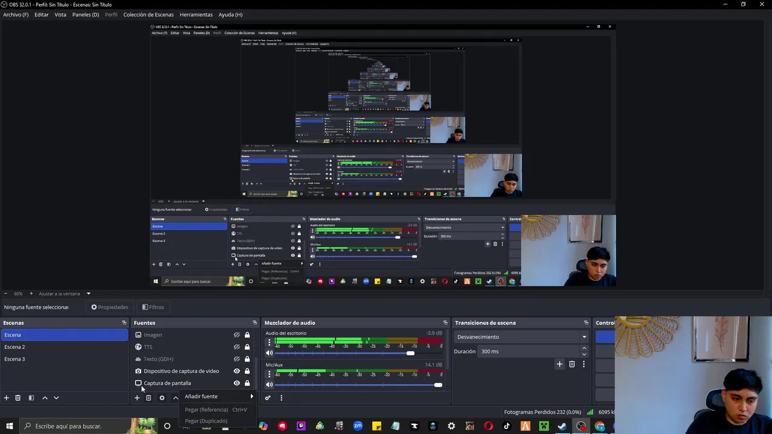Open Twitch from the Windows taskbar
The width and height of the screenshot is (772, 434).
coord(301,426)
